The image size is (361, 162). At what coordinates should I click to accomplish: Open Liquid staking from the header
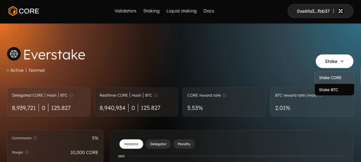(181, 11)
